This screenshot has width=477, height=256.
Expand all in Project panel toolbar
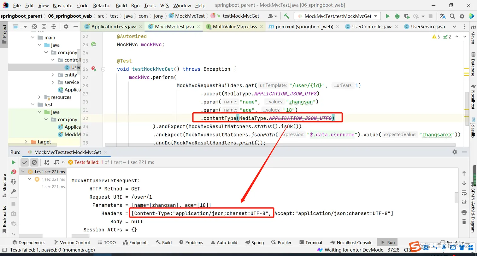pyautogui.click(x=44, y=27)
